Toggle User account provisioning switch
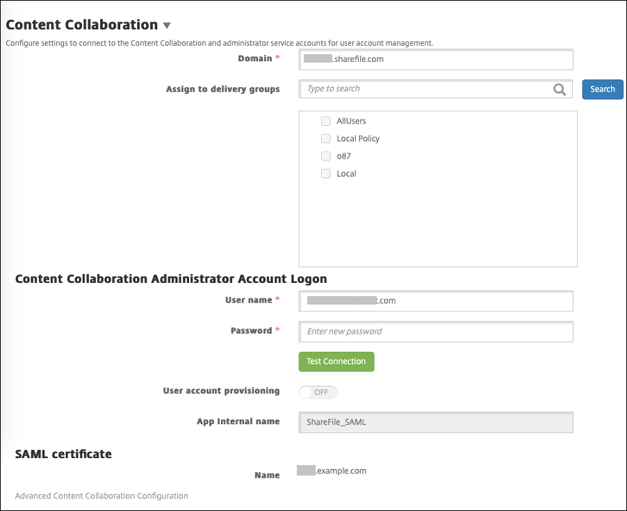This screenshot has width=627, height=511. 318,392
